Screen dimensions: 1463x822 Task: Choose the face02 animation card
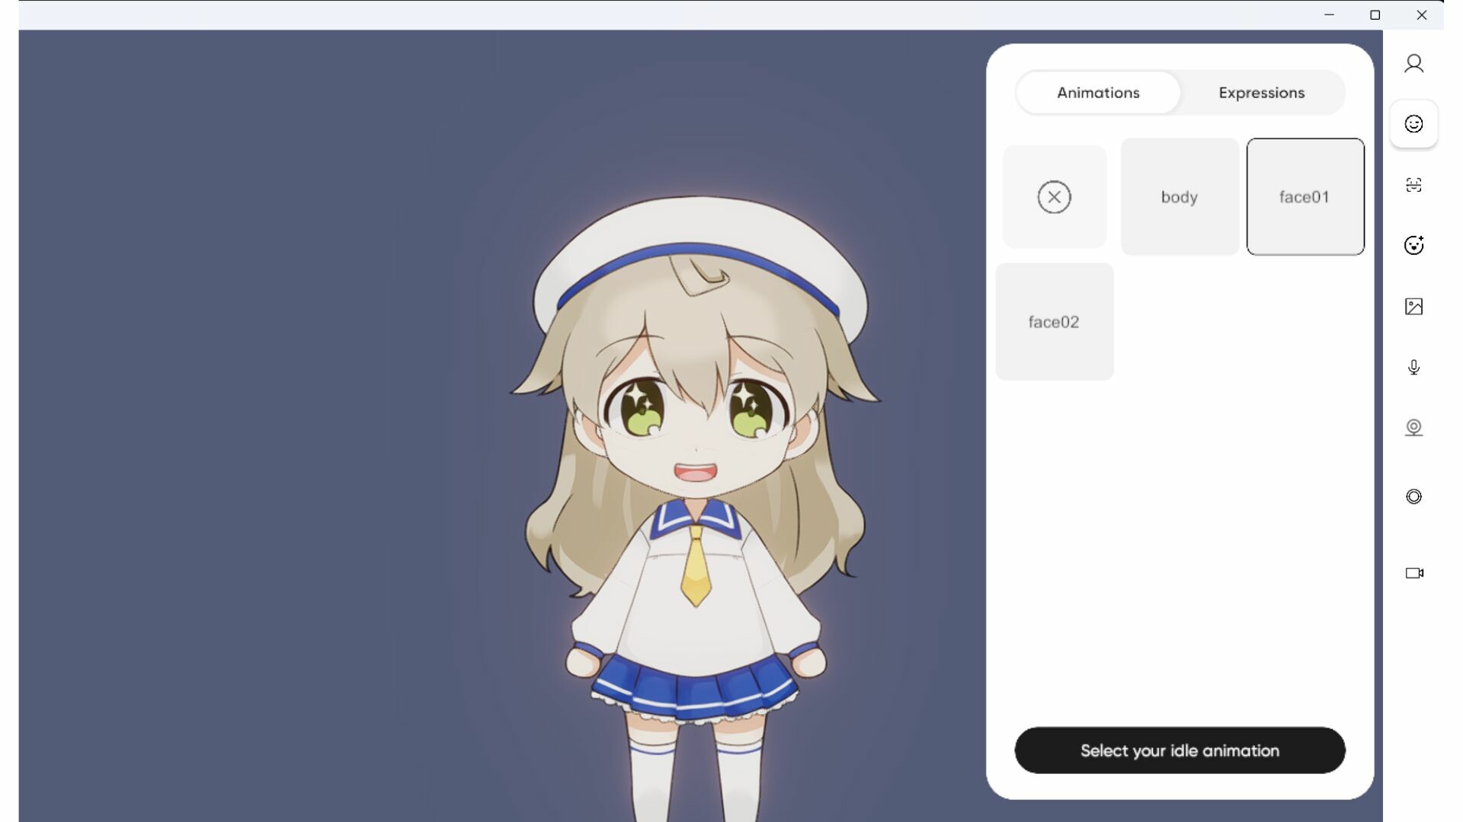pyautogui.click(x=1055, y=321)
